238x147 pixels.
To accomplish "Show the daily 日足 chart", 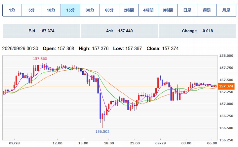I will coord(187,10).
